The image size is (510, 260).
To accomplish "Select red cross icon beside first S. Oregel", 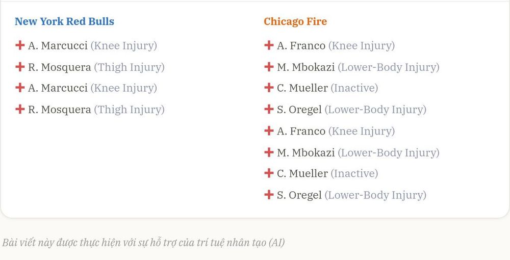I will 269,109.
